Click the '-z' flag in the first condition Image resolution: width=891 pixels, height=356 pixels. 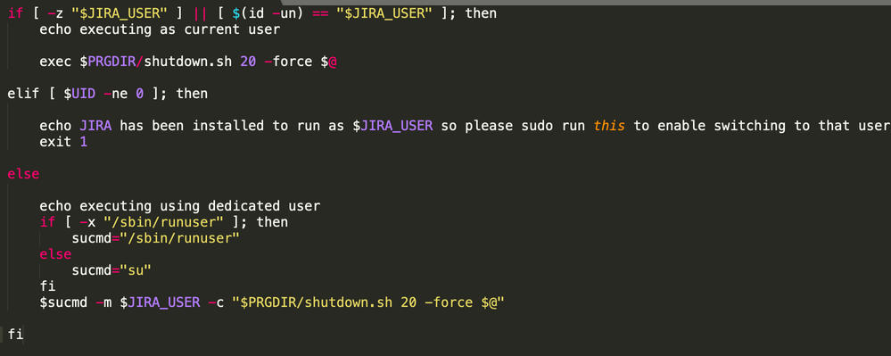tap(55, 13)
